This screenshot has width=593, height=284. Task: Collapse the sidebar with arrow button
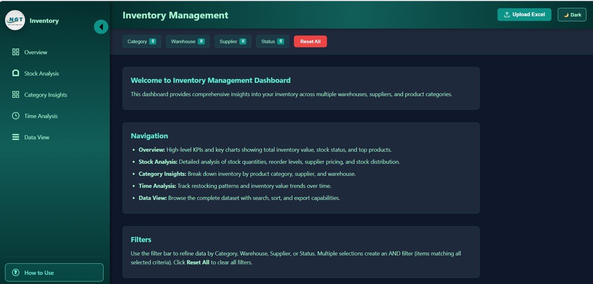101,27
